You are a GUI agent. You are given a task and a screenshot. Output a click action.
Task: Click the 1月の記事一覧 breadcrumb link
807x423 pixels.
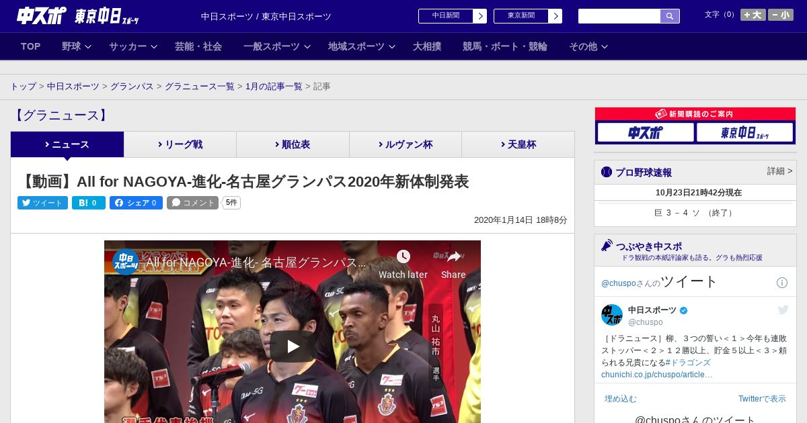tap(274, 87)
